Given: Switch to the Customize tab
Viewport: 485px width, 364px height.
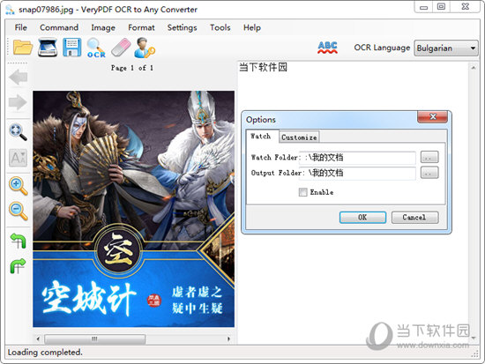Looking at the screenshot, I should [299, 137].
